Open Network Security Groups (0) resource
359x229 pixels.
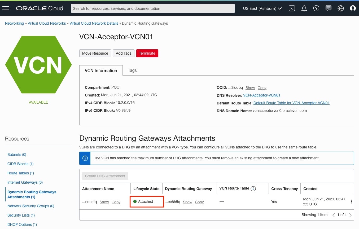pyautogui.click(x=31, y=206)
